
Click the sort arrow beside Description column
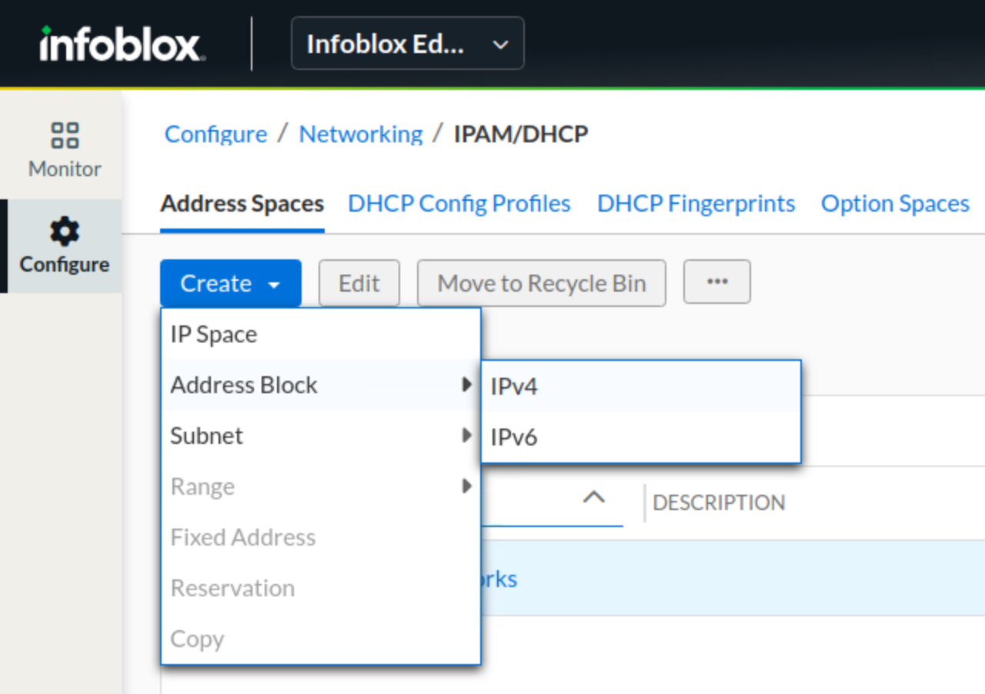(x=593, y=498)
